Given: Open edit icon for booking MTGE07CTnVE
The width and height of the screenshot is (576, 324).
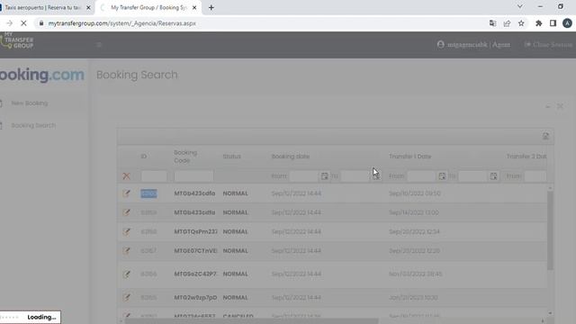Looking at the screenshot, I should pos(126,251).
